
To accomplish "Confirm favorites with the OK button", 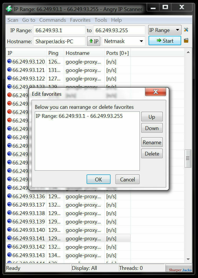I will (x=98, y=179).
